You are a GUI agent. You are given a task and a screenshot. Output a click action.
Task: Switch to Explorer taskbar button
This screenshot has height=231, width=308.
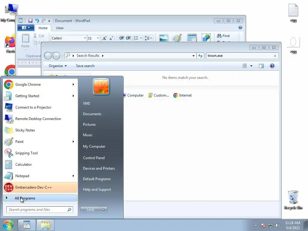click(45, 225)
